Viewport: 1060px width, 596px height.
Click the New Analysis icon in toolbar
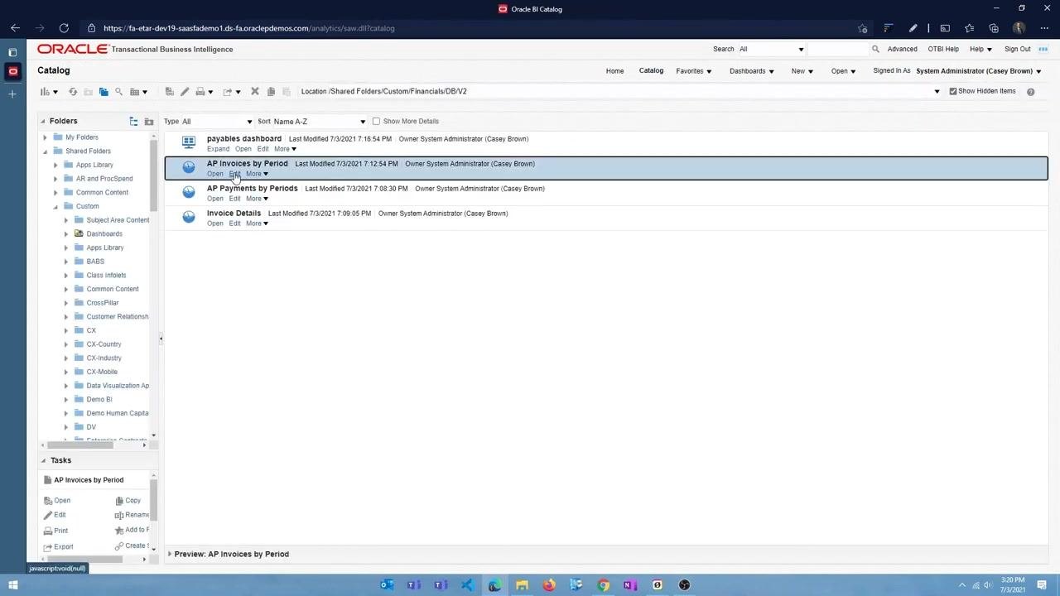(x=45, y=92)
